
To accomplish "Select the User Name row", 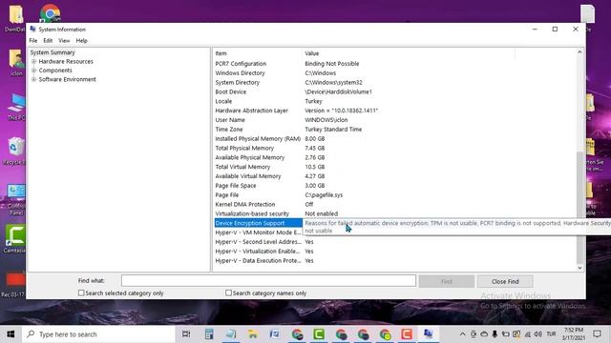I will 394,120.
